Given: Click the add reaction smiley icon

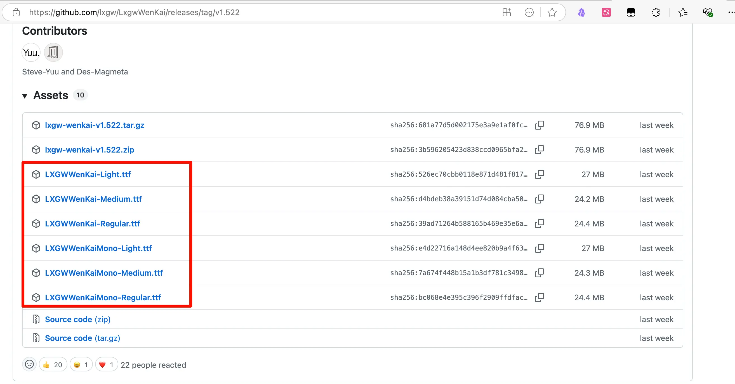Looking at the screenshot, I should pos(29,364).
